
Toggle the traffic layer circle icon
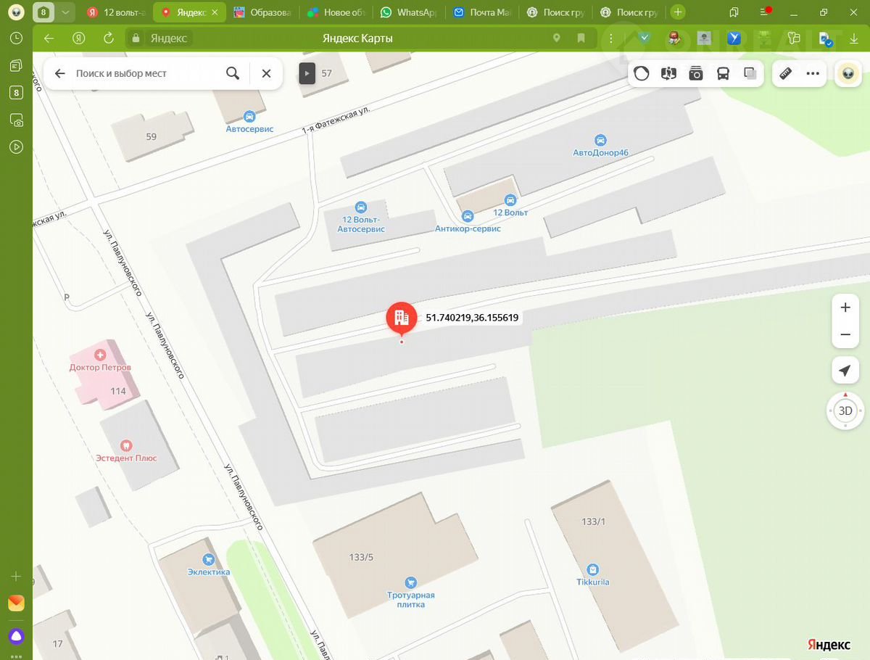[642, 73]
